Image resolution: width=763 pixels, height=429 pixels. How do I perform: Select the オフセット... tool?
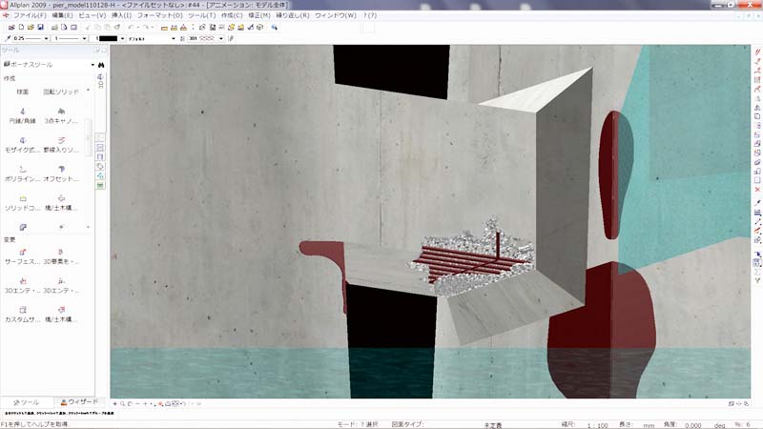[x=61, y=174]
